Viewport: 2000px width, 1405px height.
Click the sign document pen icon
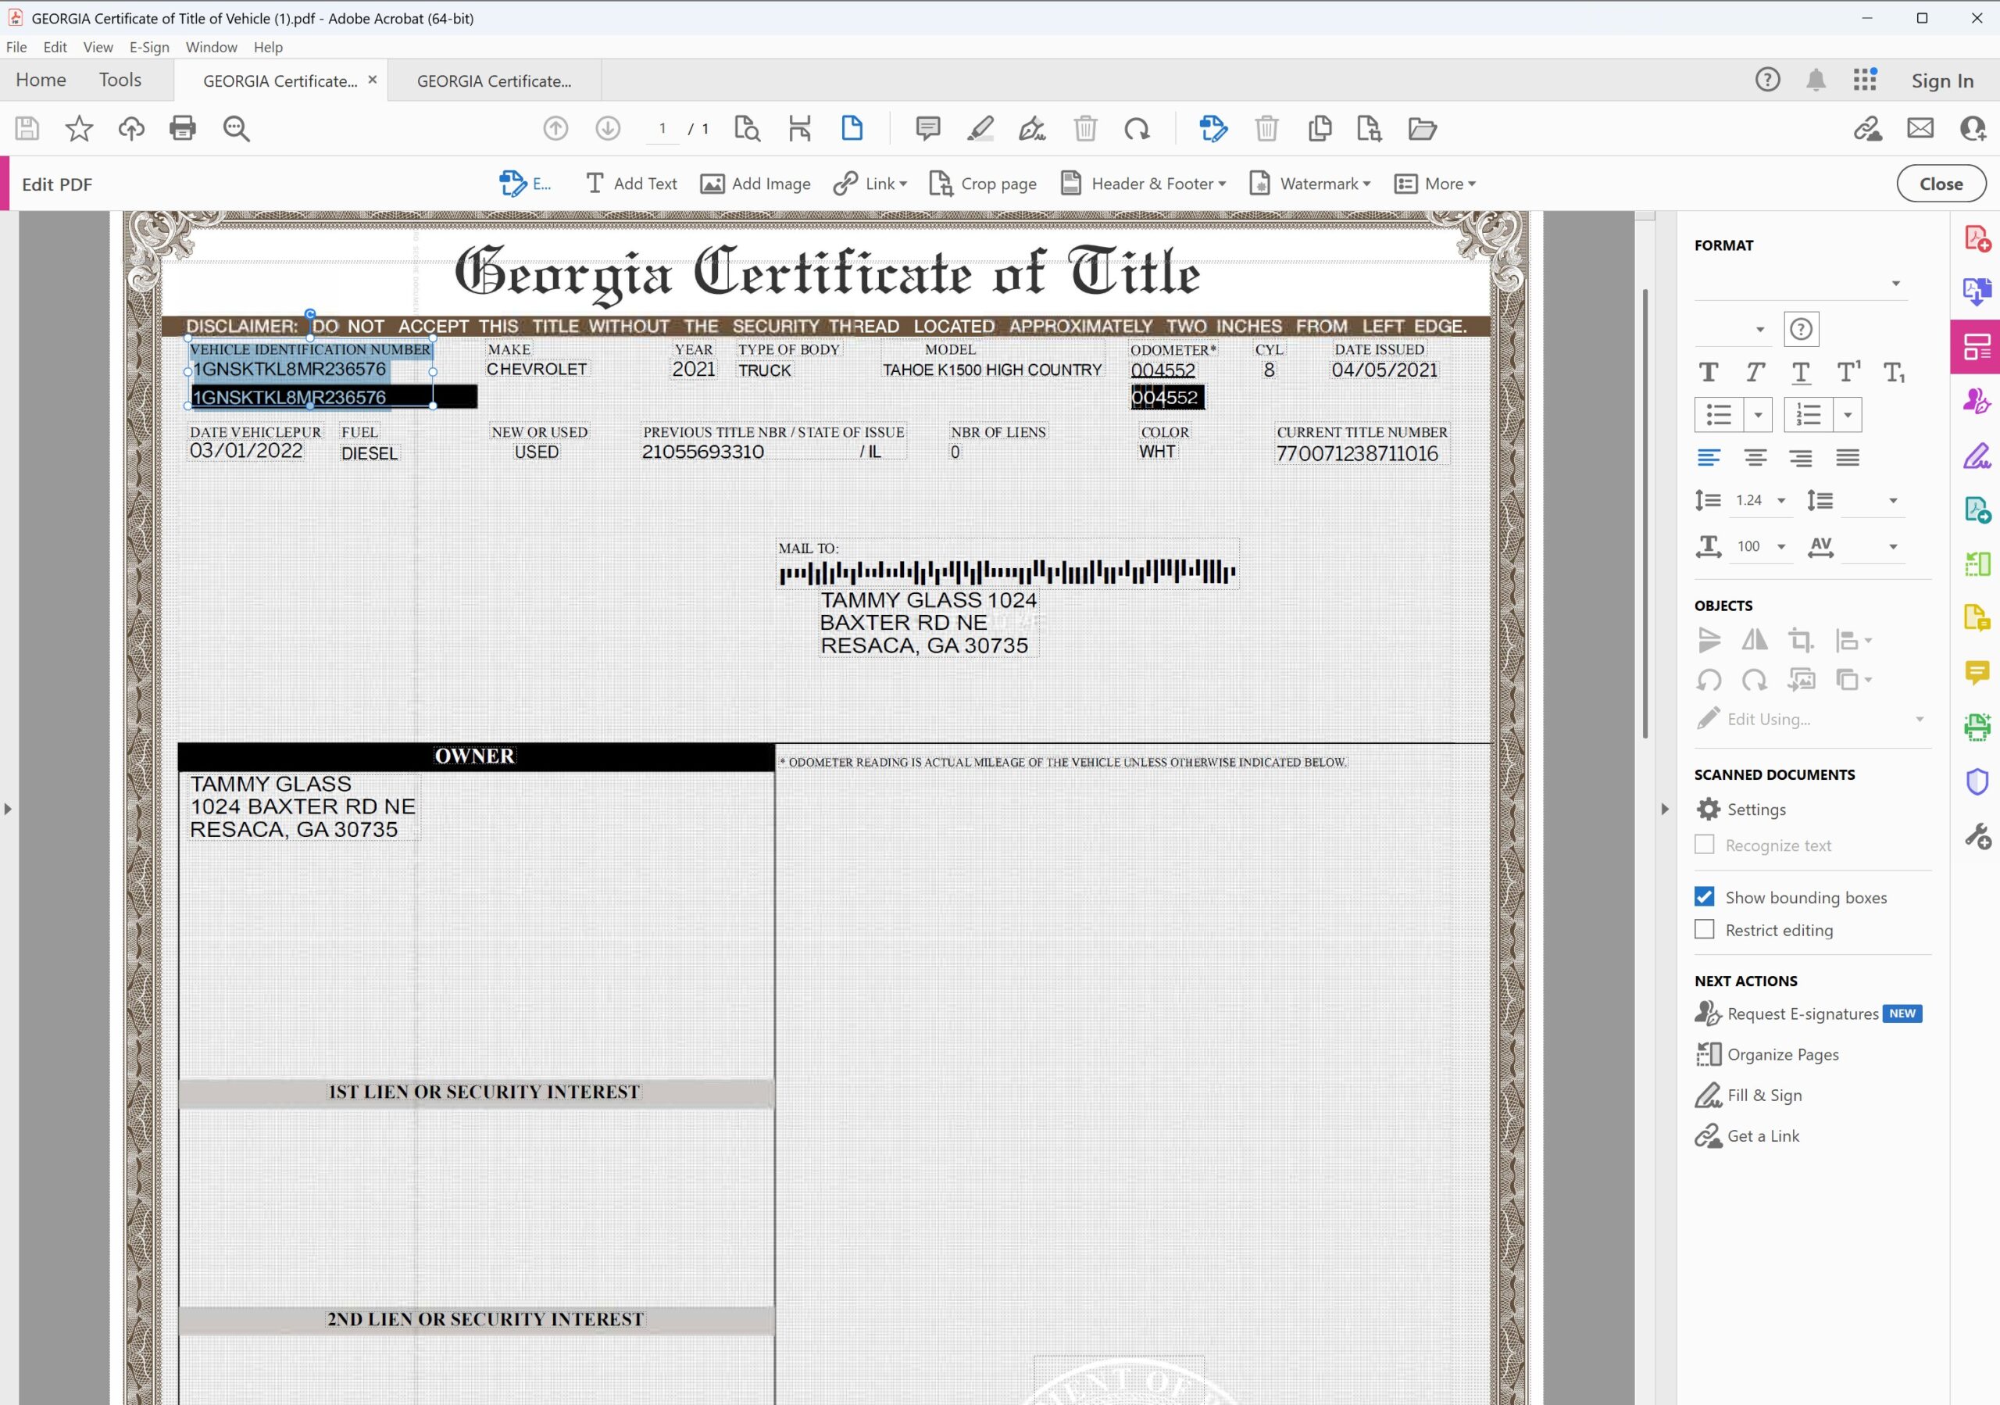point(1032,129)
